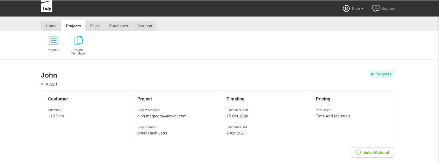Click the Tidy logo icon

tap(47, 6)
